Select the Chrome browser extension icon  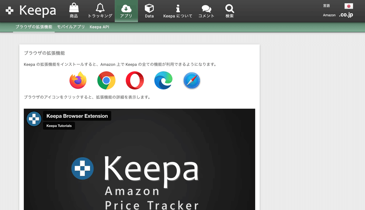[106, 80]
